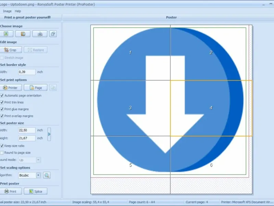Toggle Automatic page orientation checkbox
Viewport: 274px width, 206px height.
tap(2, 95)
